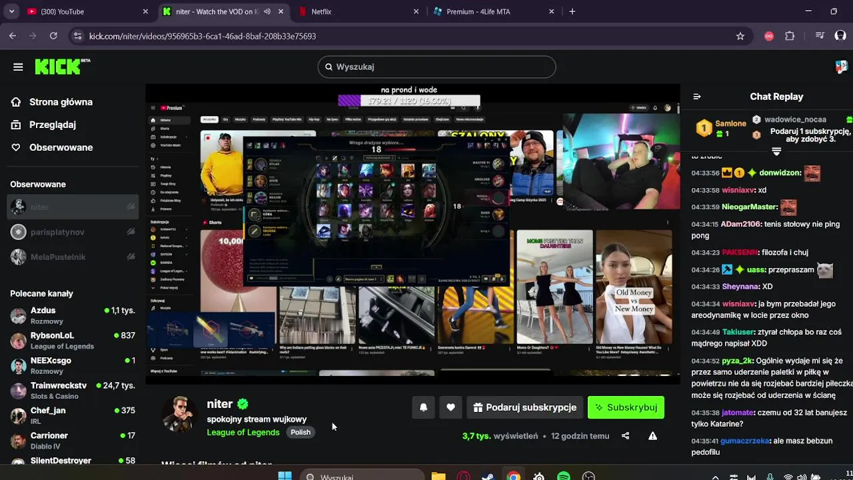This screenshot has height=480, width=853.
Task: Select parisplatynov in followed channels
Action: coord(73,232)
